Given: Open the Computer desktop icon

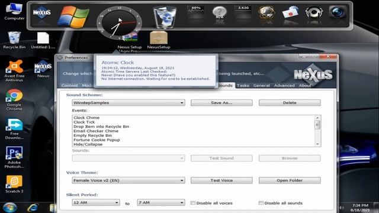Looking at the screenshot, I should (x=14, y=11).
